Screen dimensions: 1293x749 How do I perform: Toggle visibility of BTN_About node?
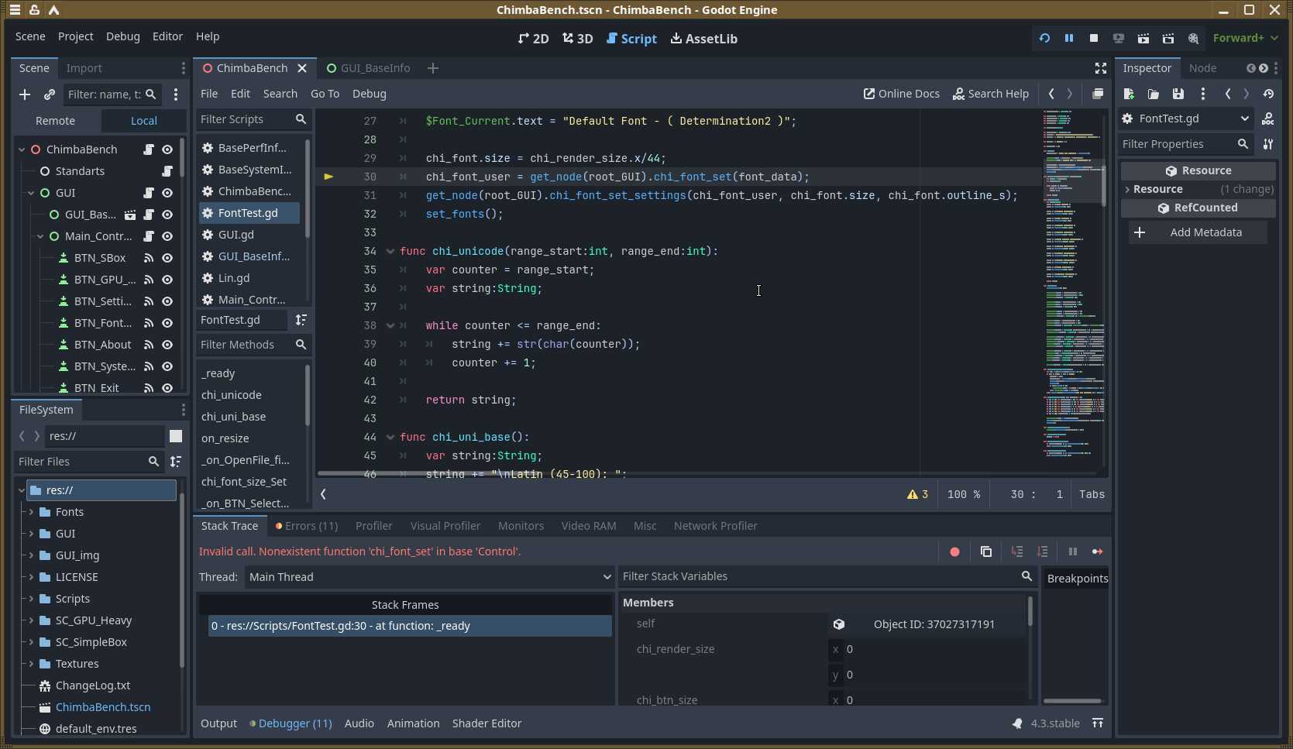[167, 345]
